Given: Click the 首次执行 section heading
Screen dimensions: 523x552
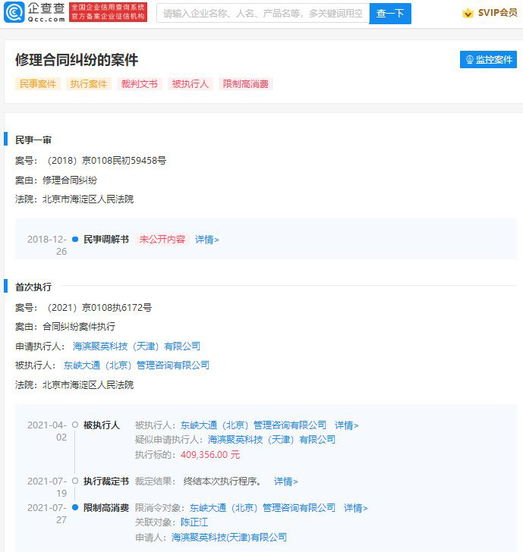Looking at the screenshot, I should point(33,287).
